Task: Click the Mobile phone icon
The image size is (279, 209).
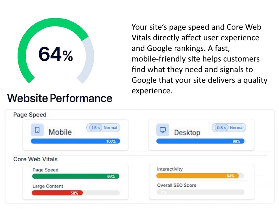Action: 37,130
